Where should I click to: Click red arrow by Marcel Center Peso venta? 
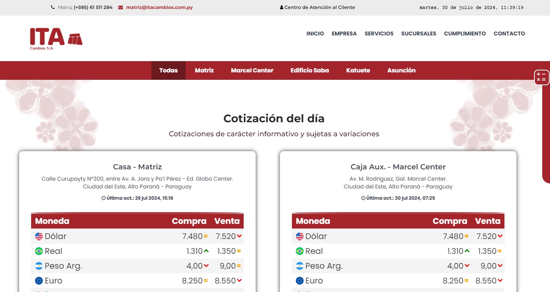[x=500, y=266]
